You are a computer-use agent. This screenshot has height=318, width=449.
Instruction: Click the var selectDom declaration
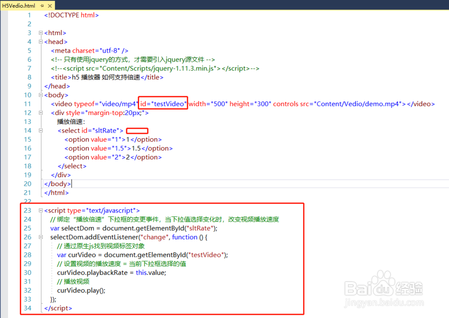[134, 228]
